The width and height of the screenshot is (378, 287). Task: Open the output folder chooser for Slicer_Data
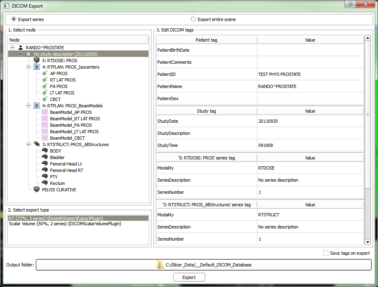204,265
